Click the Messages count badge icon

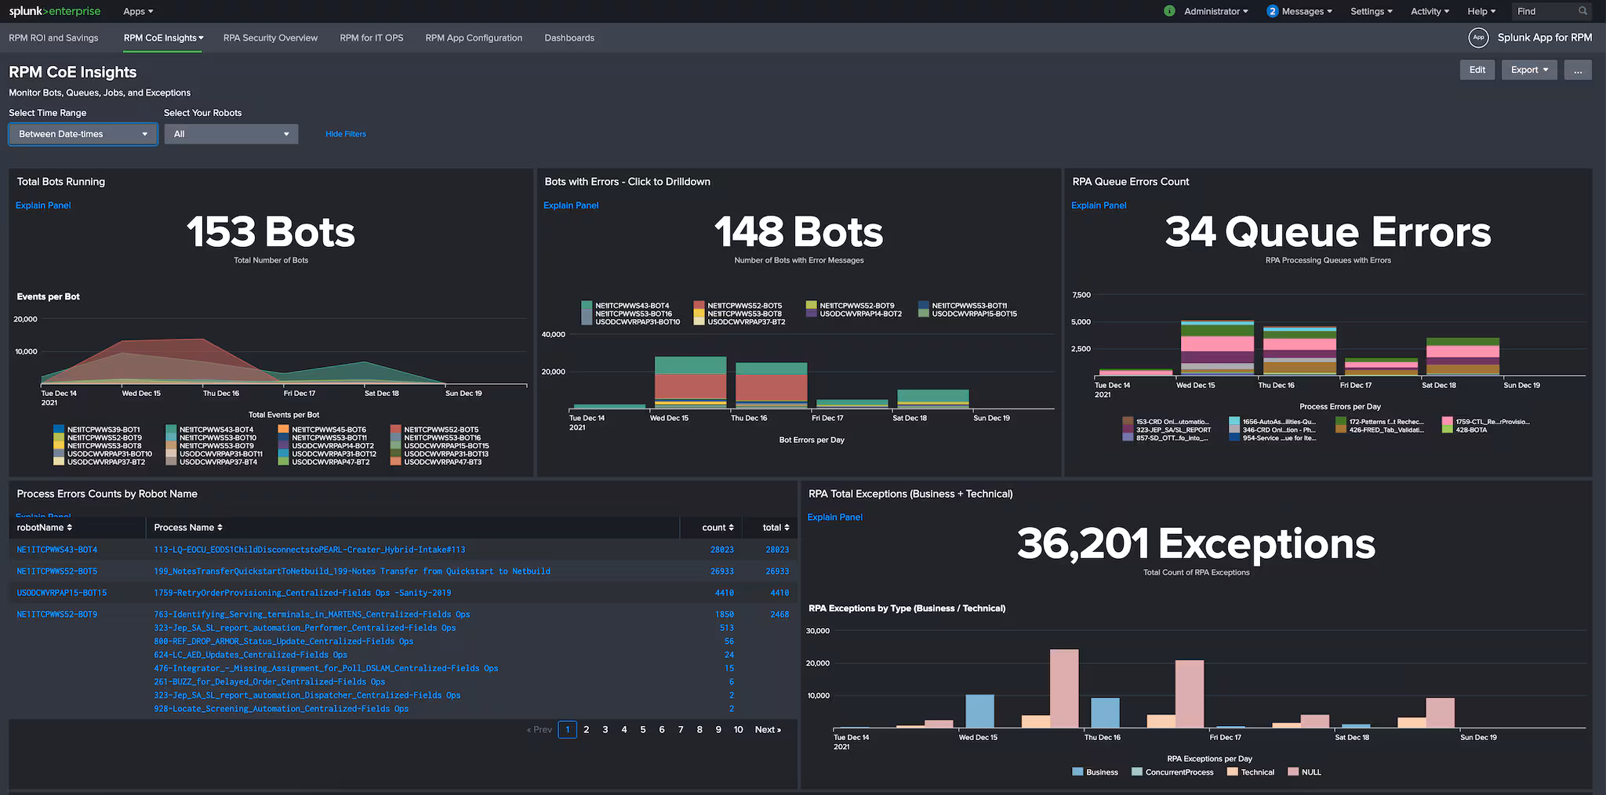click(x=1272, y=11)
